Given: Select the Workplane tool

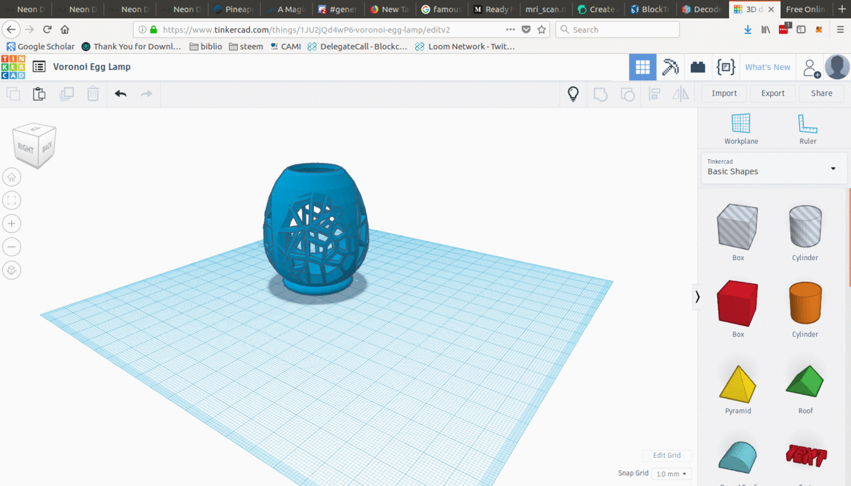Looking at the screenshot, I should (x=741, y=129).
